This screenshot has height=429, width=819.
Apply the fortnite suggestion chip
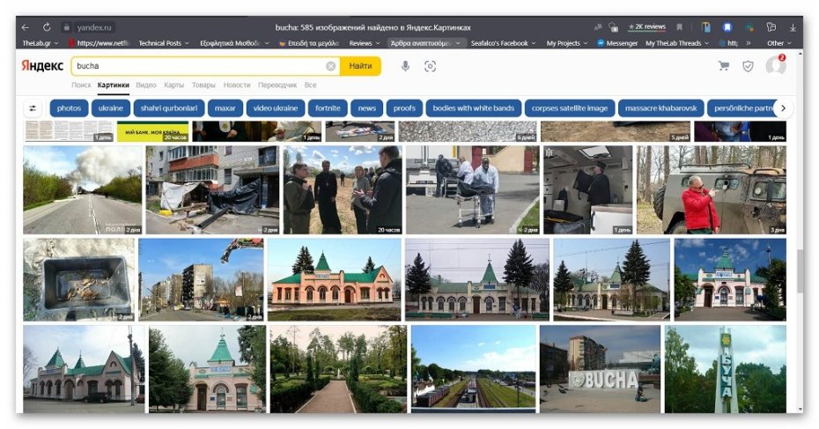(x=328, y=108)
